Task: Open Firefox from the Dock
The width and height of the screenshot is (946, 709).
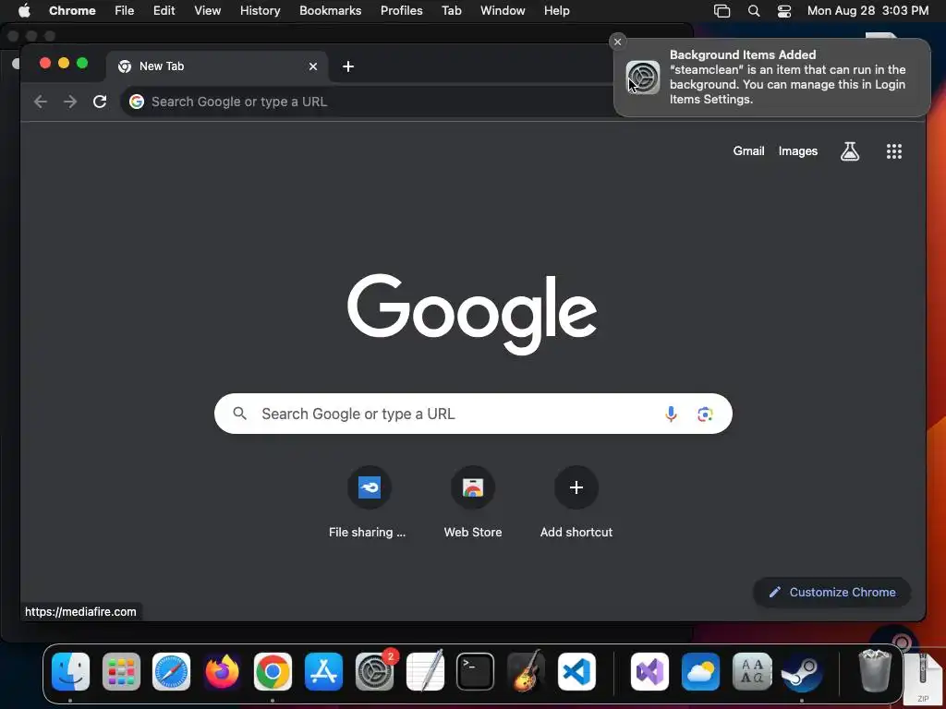Action: pos(222,672)
